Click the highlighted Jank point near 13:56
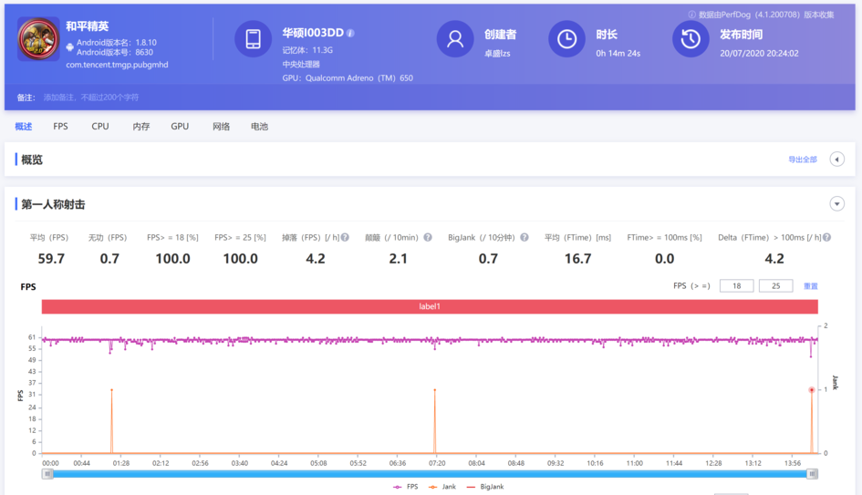This screenshot has width=862, height=495. [x=812, y=390]
